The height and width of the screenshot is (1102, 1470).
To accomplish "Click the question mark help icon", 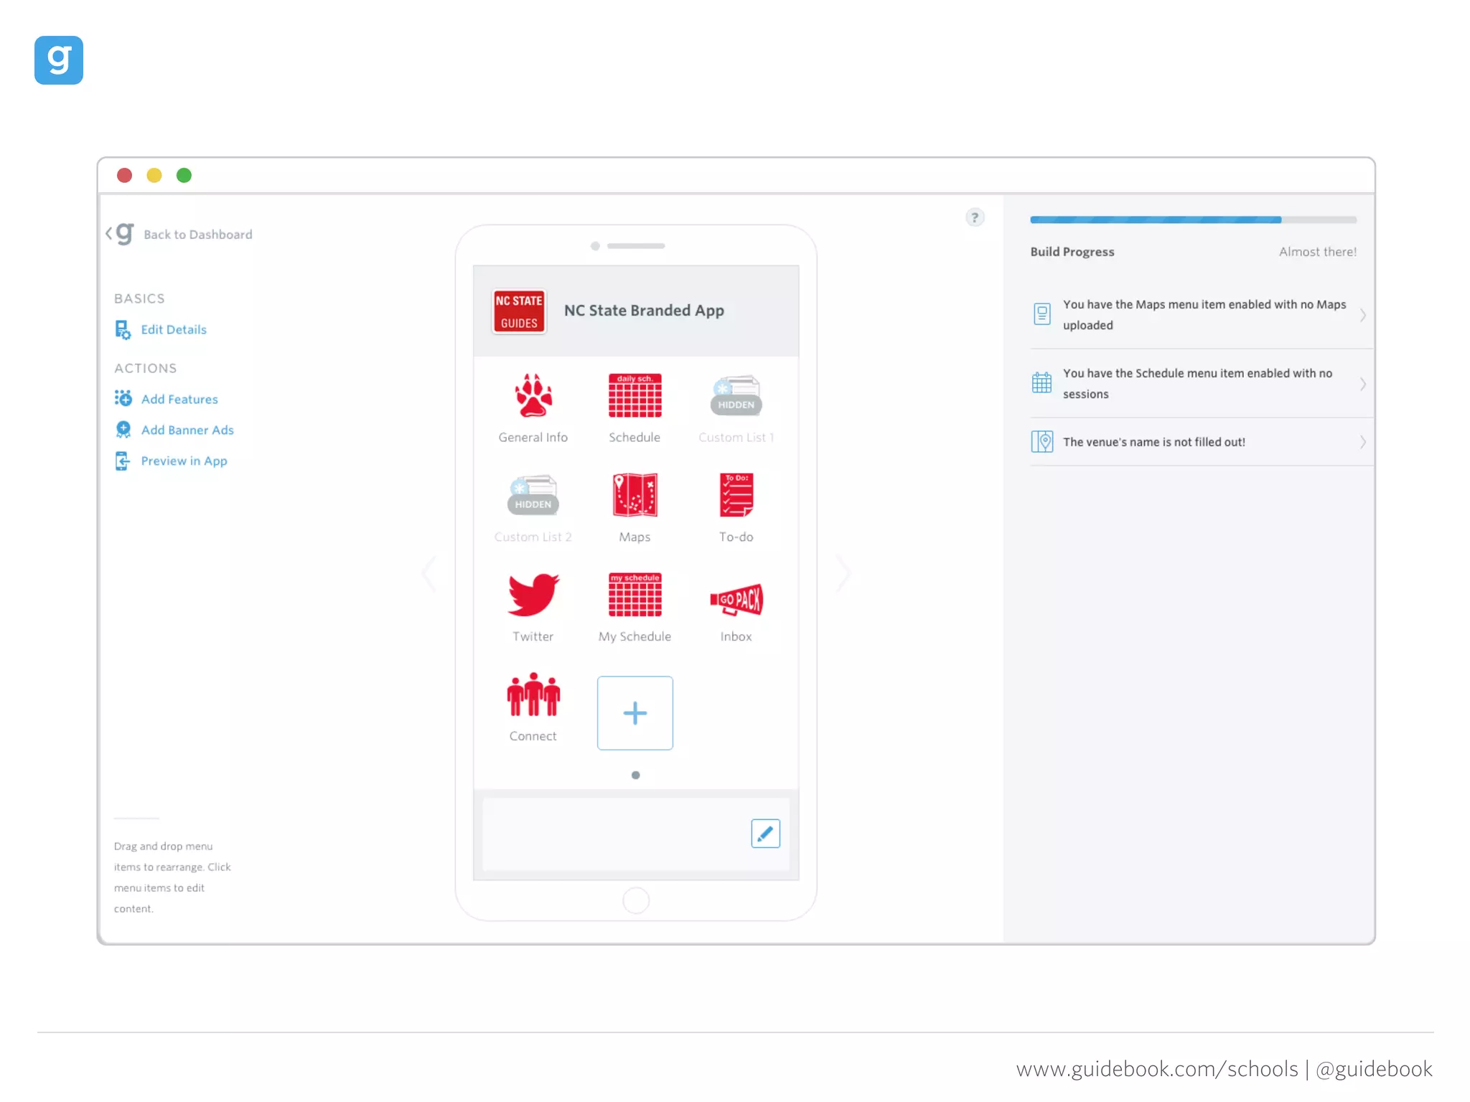I will point(974,217).
